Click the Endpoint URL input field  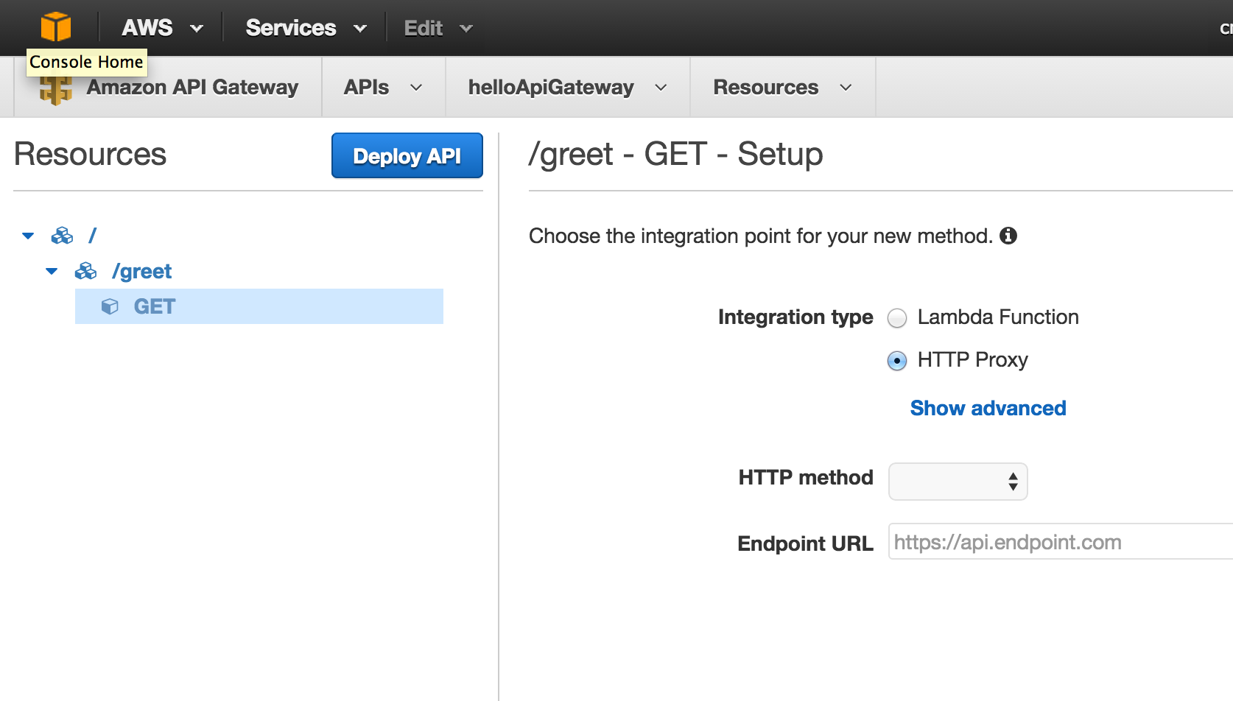pos(1061,542)
